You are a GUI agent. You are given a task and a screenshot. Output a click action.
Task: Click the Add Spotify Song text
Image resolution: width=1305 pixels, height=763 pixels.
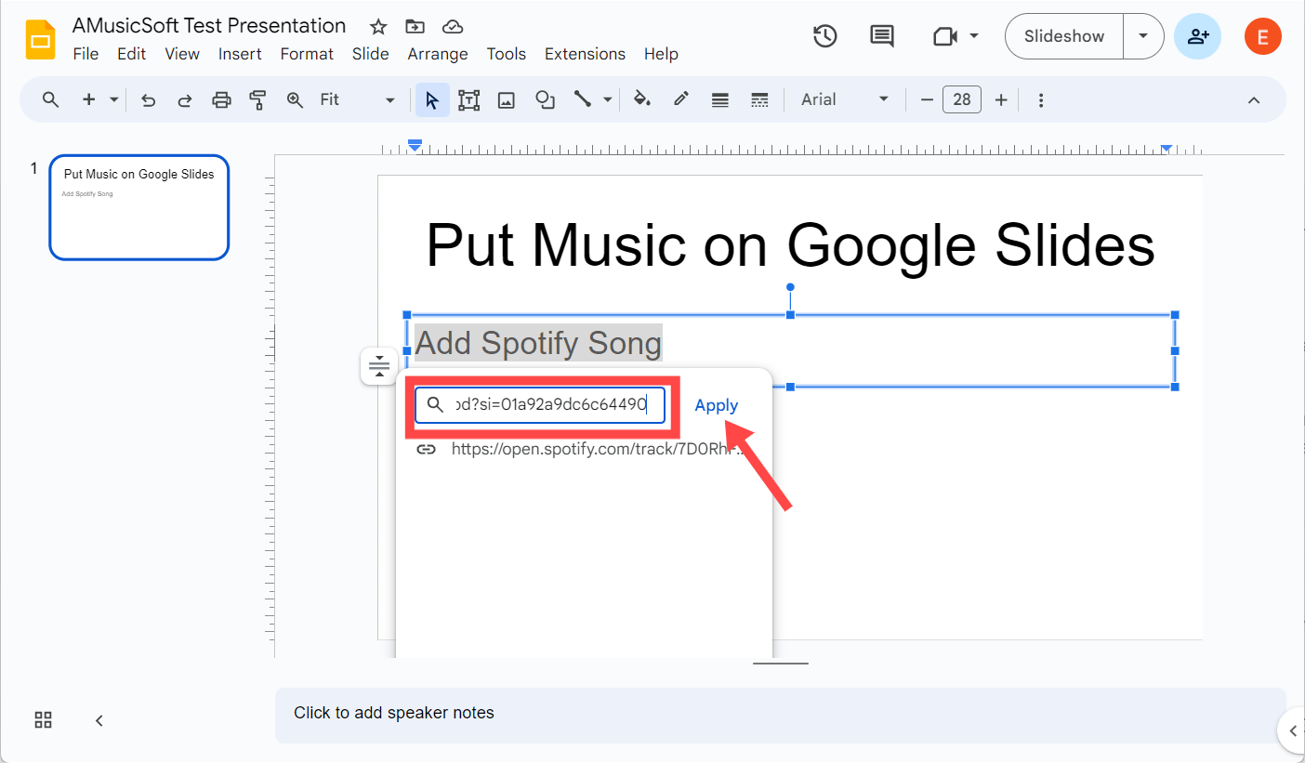[x=538, y=343]
